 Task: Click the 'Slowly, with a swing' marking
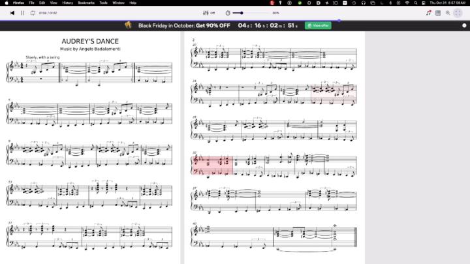tap(42, 57)
